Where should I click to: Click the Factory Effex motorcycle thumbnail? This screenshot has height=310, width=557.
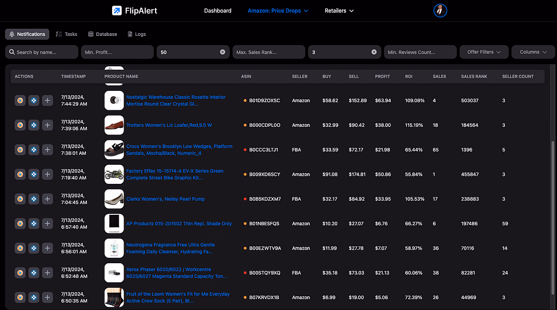tap(114, 175)
